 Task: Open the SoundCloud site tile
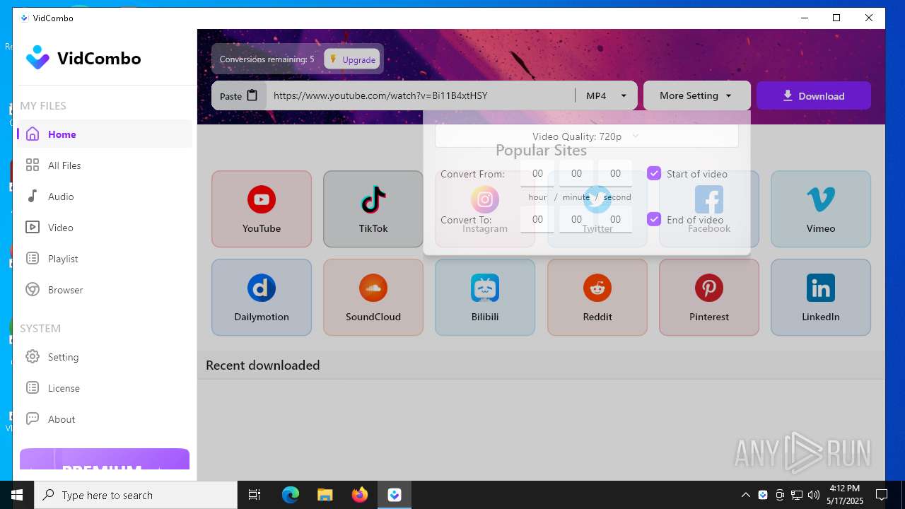pyautogui.click(x=373, y=297)
